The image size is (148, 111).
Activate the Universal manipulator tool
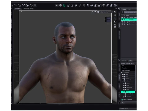(x=68, y=6)
